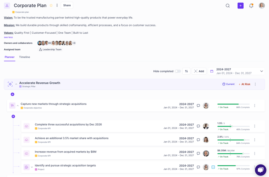This screenshot has width=269, height=177.
Task: Click the Accelerate Revenue Growth pillar target icon
Action: coord(10,84)
